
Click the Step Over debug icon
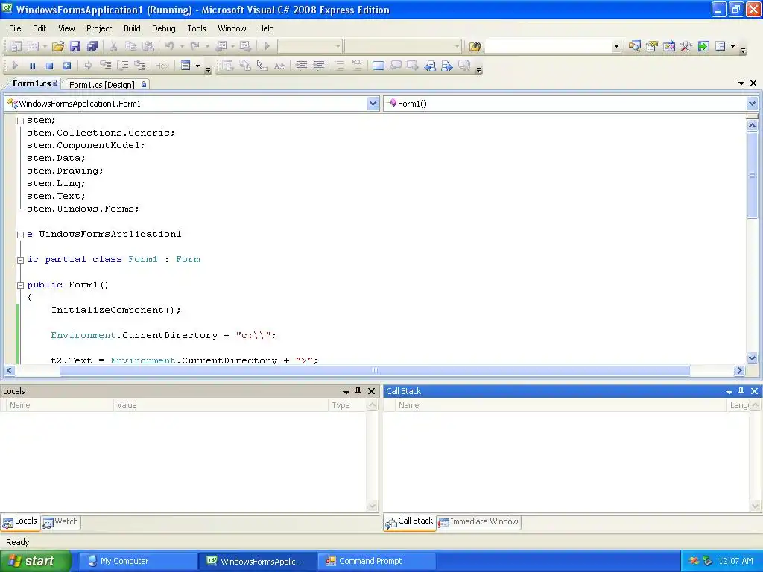(123, 66)
